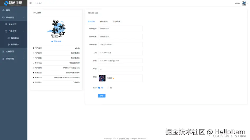250x140 pixels.
Task: Click the user icon in 用户昵称 row
Action: (34, 53)
